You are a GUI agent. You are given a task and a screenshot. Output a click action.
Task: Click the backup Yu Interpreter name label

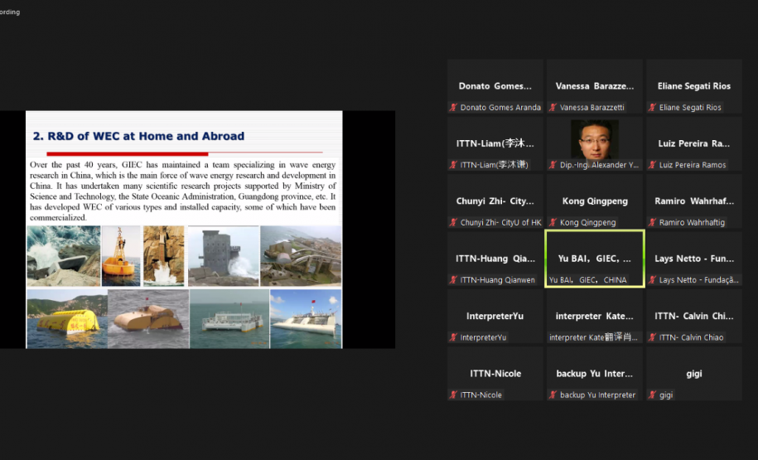pyautogui.click(x=597, y=395)
